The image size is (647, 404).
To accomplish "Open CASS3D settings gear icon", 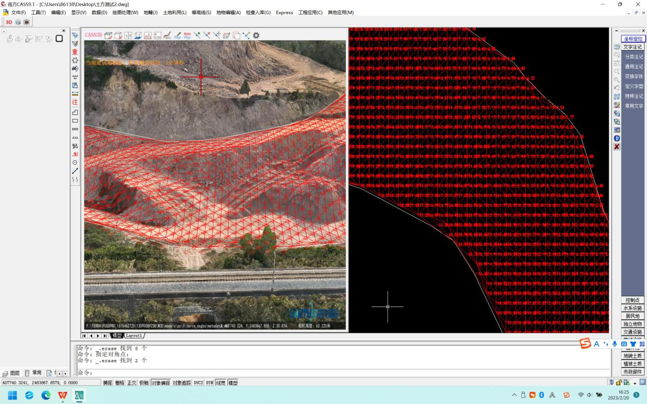I will tap(256, 35).
